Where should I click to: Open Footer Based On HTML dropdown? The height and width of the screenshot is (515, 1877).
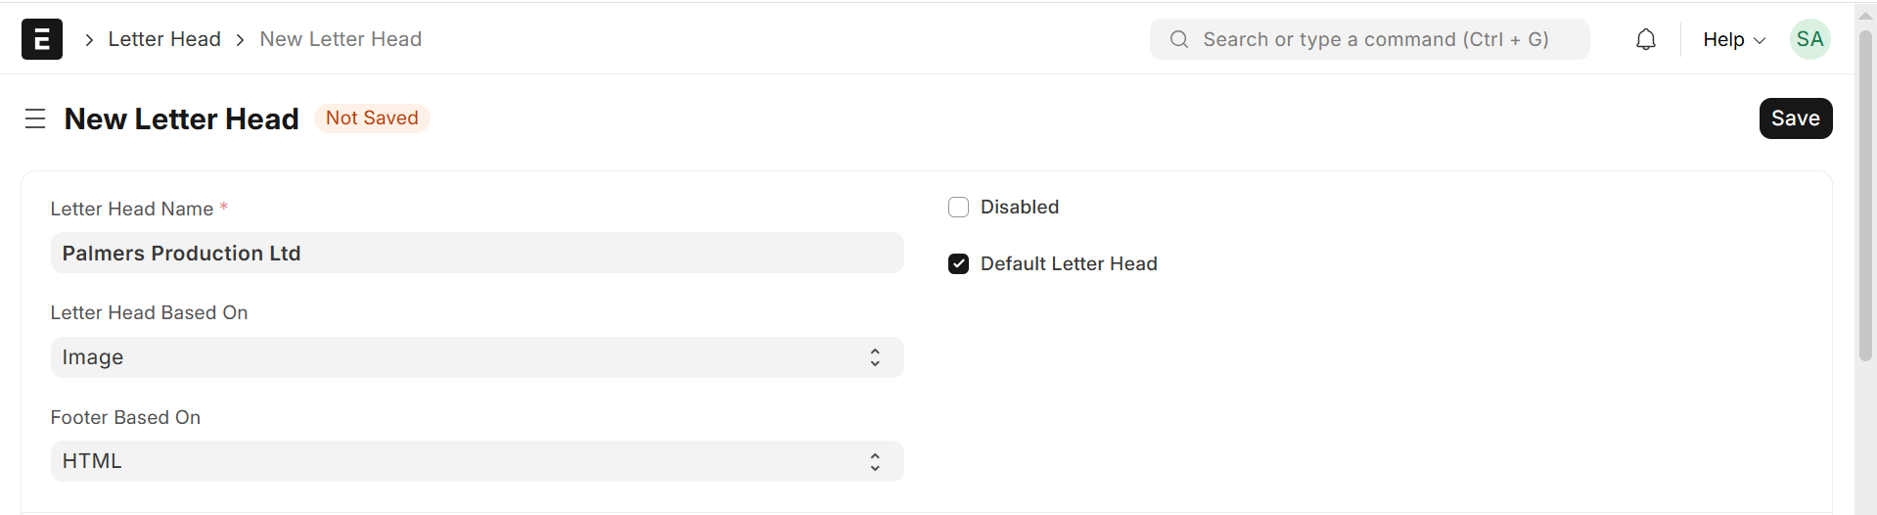click(x=476, y=461)
